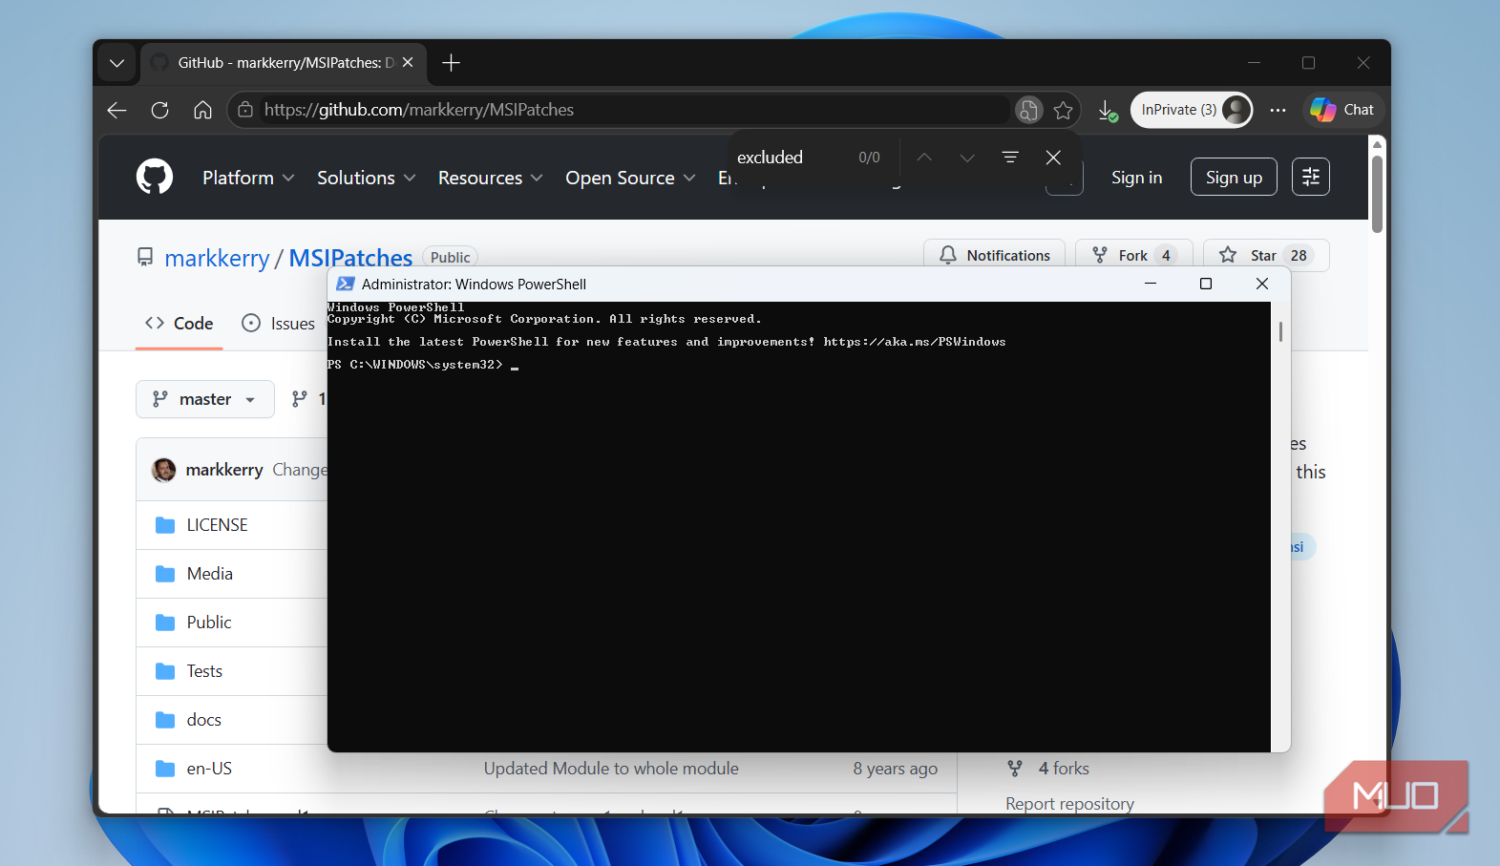Click the Report repository link
The height and width of the screenshot is (866, 1500).
[1069, 804]
